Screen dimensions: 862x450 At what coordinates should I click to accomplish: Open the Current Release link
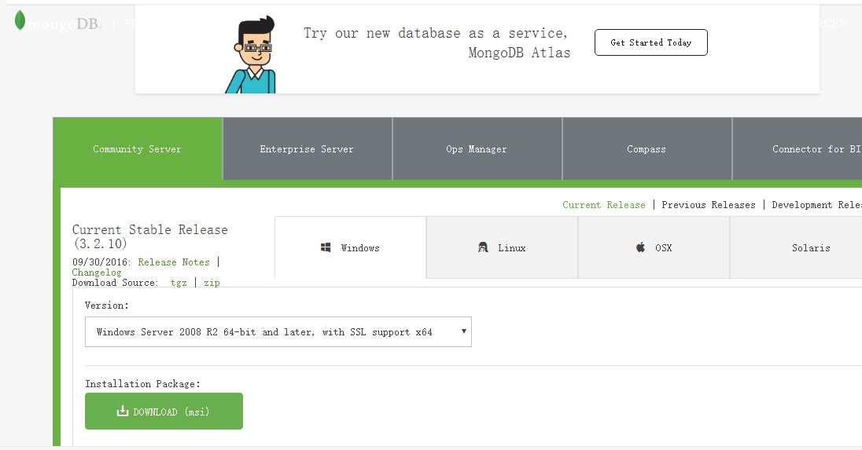(603, 205)
